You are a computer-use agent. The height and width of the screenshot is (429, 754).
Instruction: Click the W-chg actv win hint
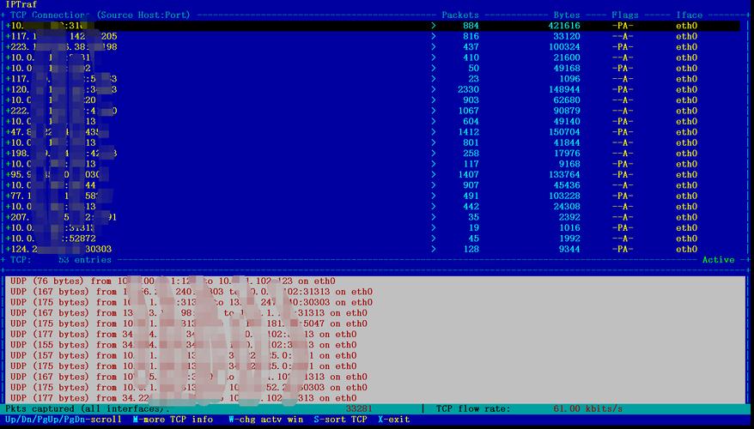tap(266, 420)
